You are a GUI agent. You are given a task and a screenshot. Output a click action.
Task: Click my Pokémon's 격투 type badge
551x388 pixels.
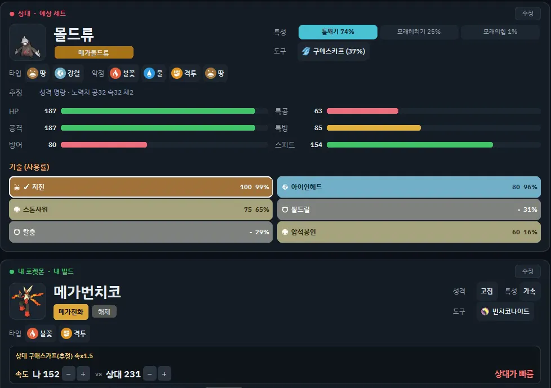74,333
